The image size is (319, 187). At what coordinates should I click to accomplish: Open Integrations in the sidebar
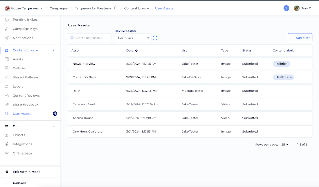(22, 144)
